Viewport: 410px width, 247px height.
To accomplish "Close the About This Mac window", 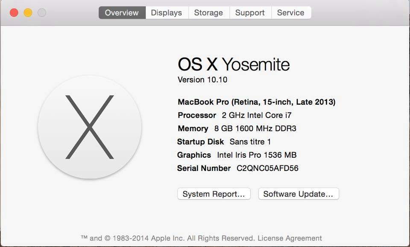I will 14,12.
